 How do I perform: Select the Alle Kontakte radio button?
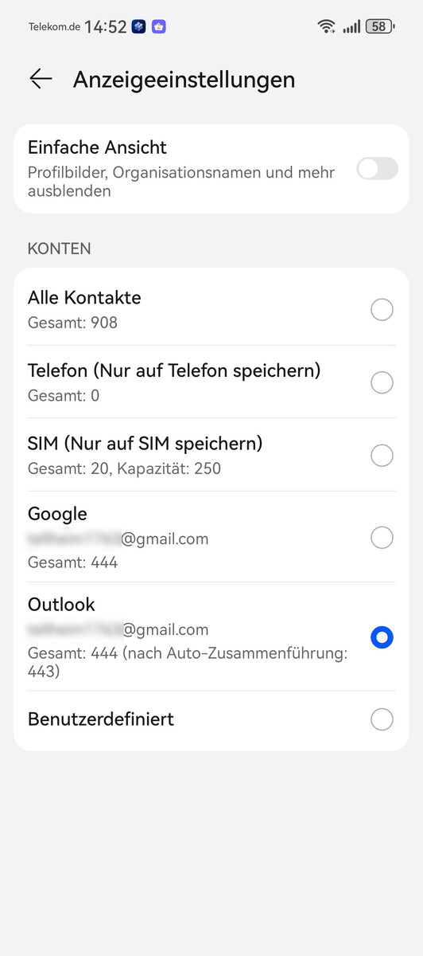[x=382, y=309]
